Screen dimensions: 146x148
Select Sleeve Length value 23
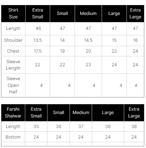pos(88,65)
